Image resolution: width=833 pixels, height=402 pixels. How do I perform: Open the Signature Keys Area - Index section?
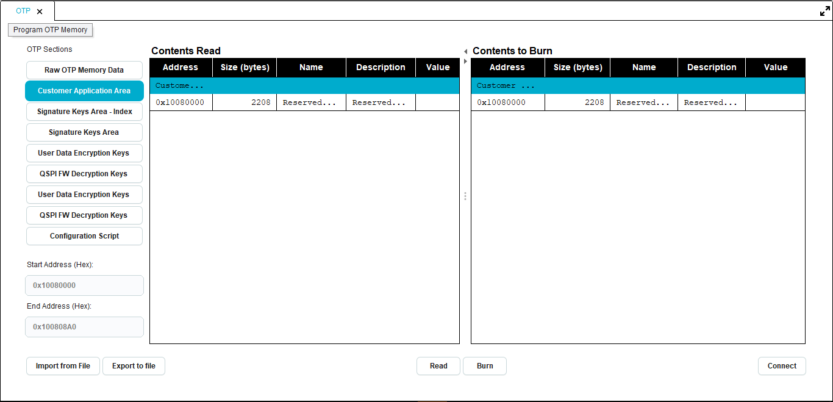coord(84,112)
